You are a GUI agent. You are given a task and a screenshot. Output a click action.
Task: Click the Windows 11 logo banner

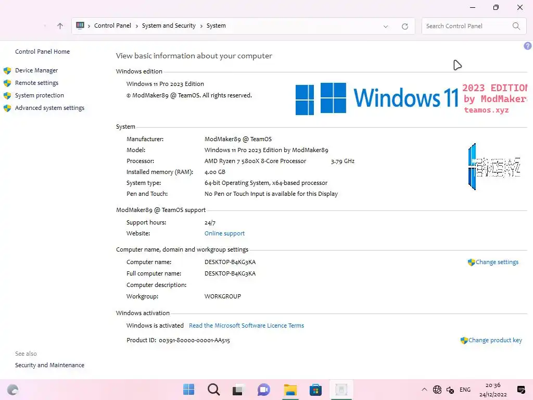coord(411,98)
